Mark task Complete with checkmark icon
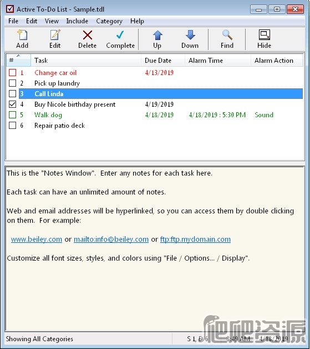 120,39
